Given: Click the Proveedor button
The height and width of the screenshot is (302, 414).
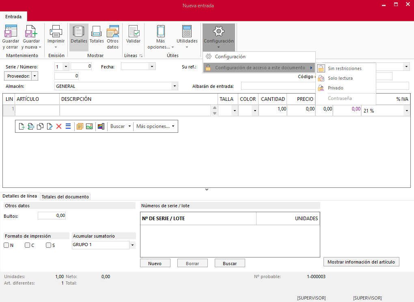Looking at the screenshot, I should 18,76.
